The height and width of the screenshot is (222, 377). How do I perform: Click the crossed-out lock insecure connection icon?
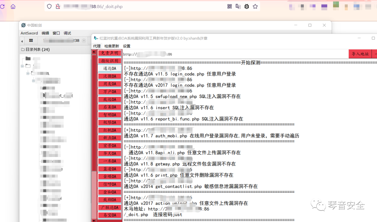(x=58, y=7)
